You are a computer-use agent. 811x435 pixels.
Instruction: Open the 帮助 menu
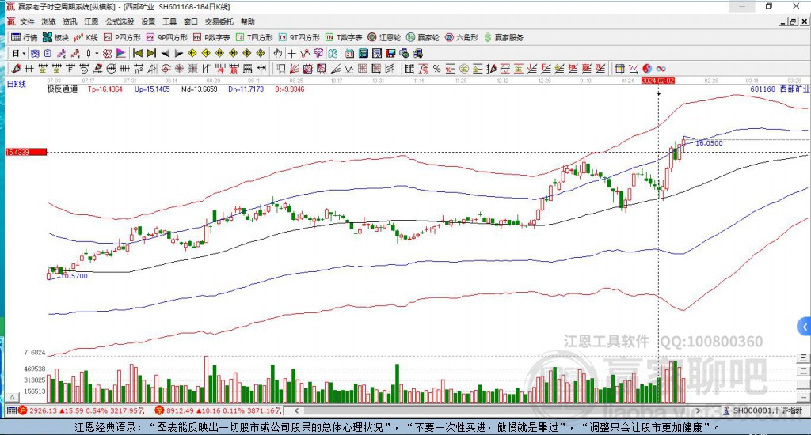(x=247, y=21)
